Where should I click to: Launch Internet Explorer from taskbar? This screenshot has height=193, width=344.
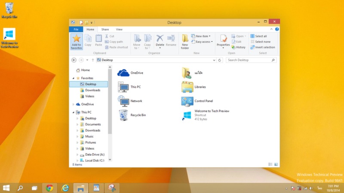coord(65,188)
